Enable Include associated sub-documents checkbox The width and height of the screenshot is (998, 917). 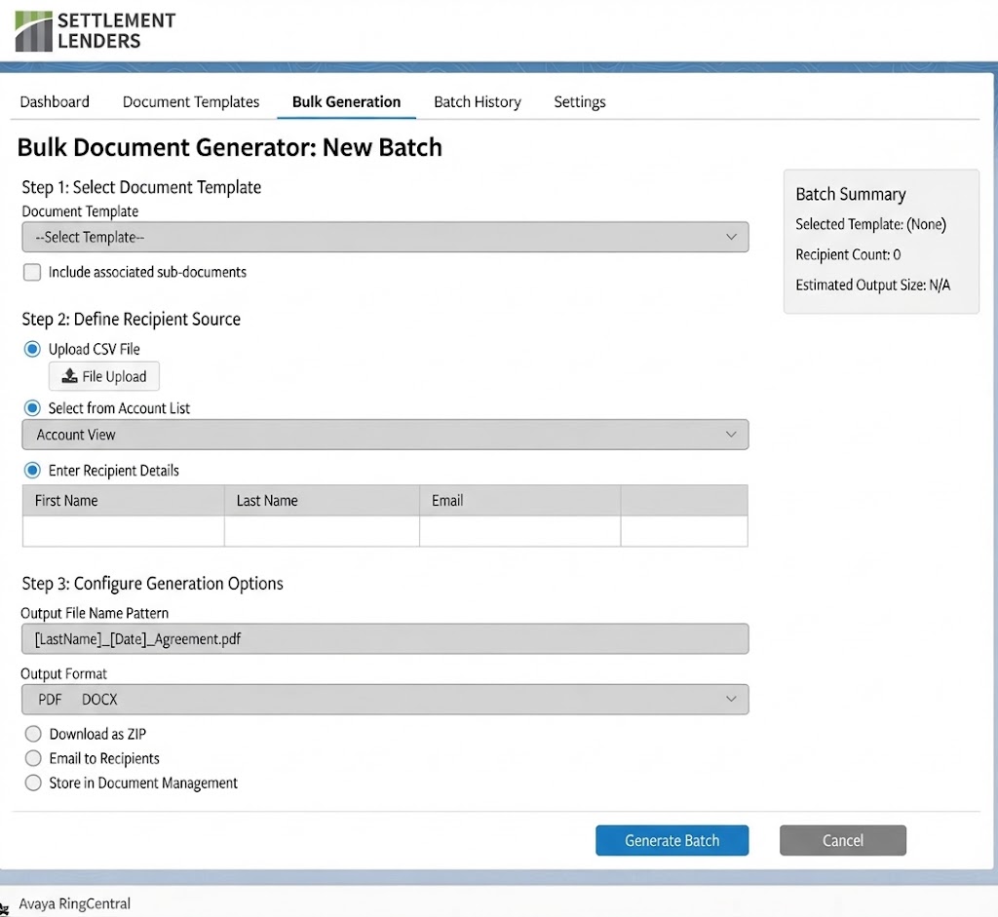pyautogui.click(x=32, y=272)
